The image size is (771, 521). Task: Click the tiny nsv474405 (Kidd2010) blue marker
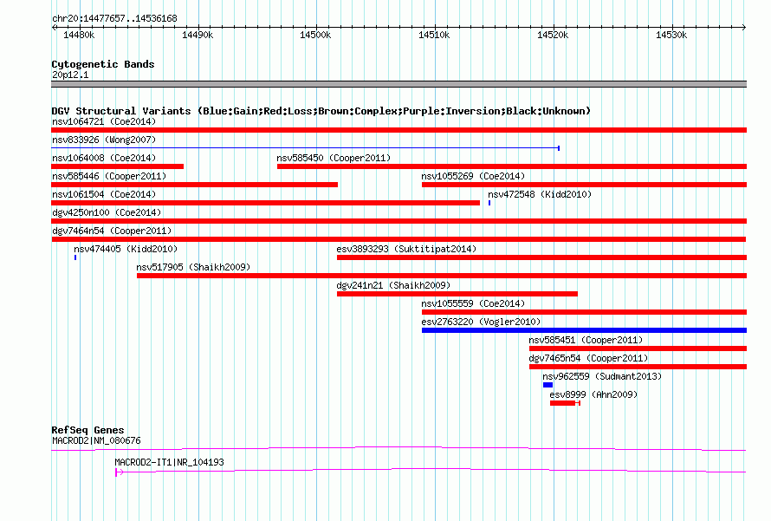tap(75, 257)
